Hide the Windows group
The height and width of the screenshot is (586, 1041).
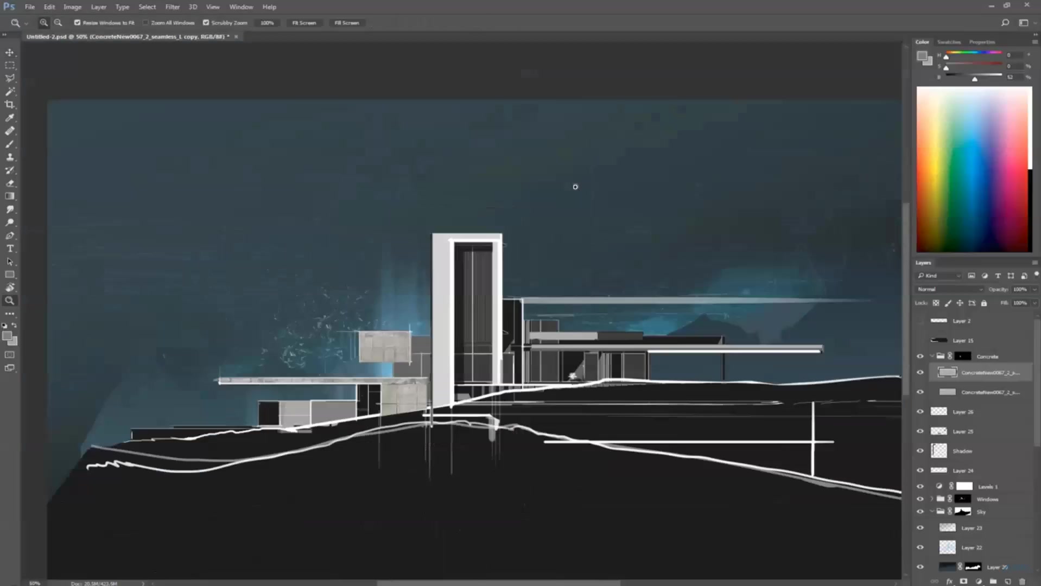click(920, 499)
